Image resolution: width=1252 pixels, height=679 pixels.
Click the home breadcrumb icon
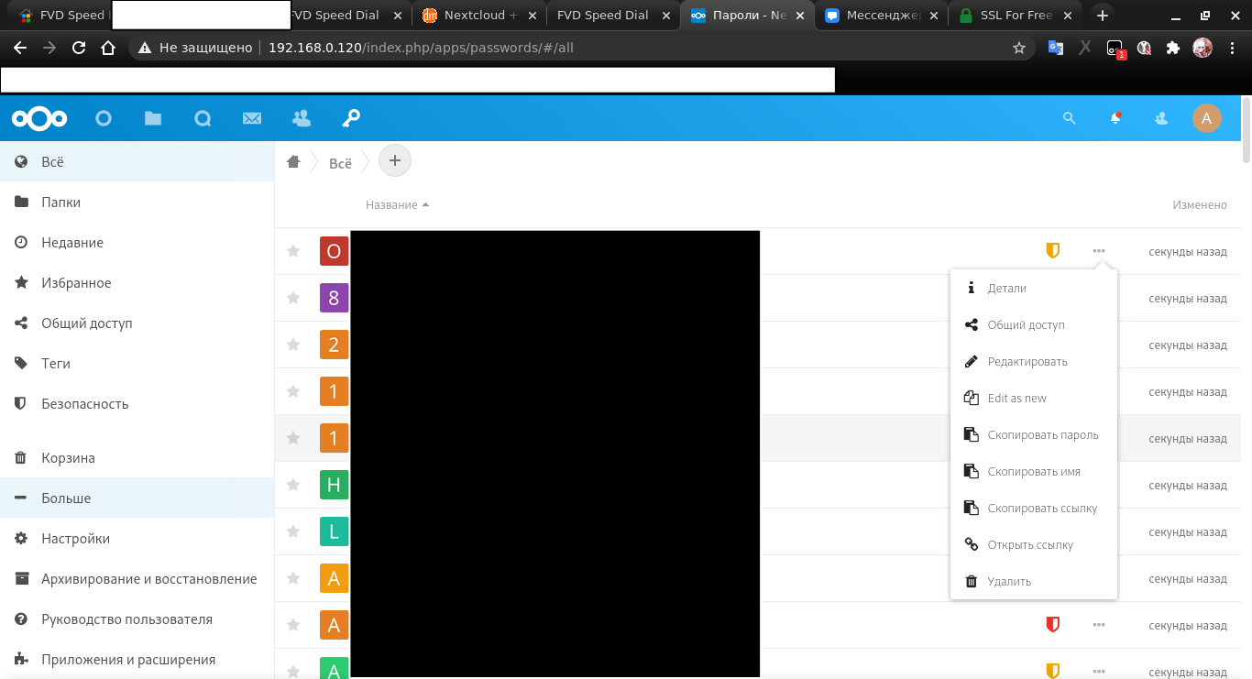point(293,162)
